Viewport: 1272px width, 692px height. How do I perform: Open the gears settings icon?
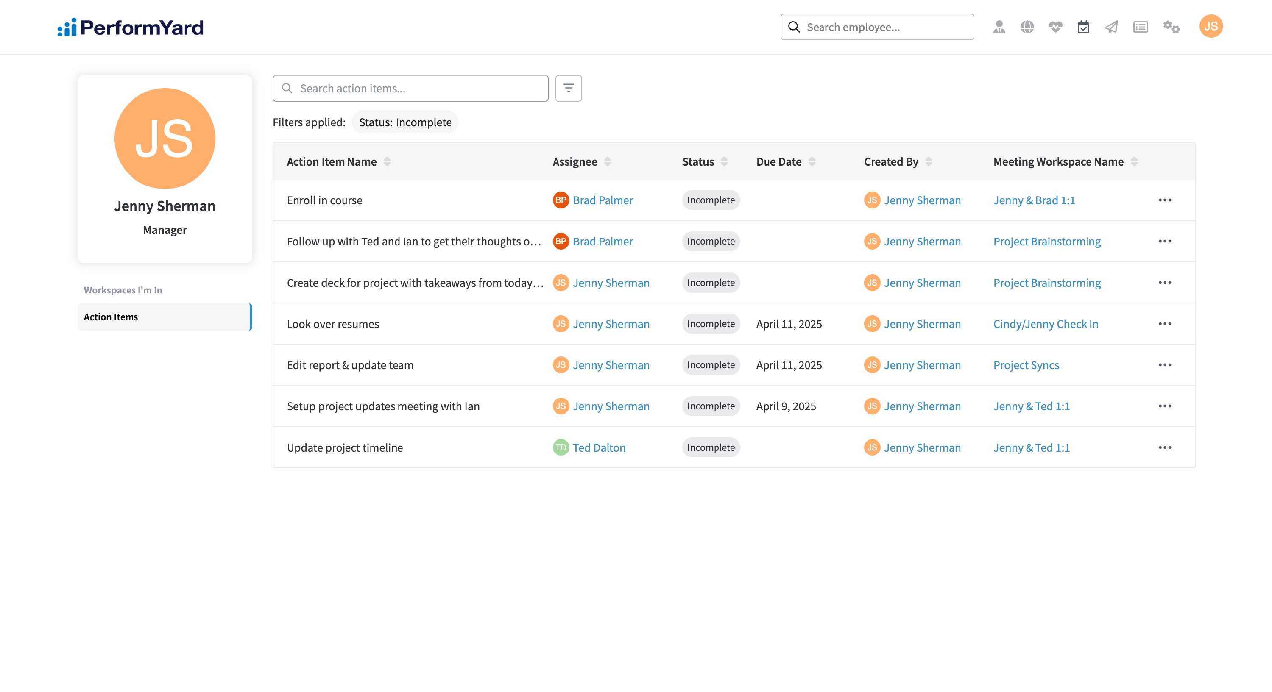click(1171, 27)
